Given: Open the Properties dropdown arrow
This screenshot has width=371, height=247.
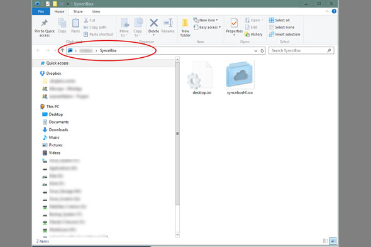Looking at the screenshot, I should (235, 35).
